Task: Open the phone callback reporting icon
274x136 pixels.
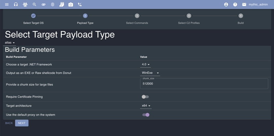Action: pyautogui.click(x=80, y=4)
